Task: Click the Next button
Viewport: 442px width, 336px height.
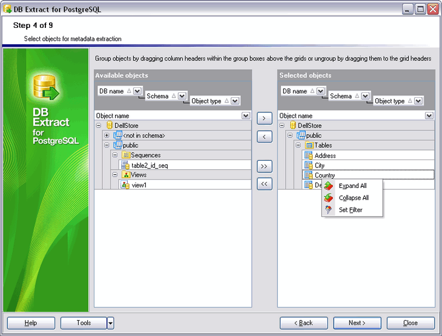Action: coord(357,323)
